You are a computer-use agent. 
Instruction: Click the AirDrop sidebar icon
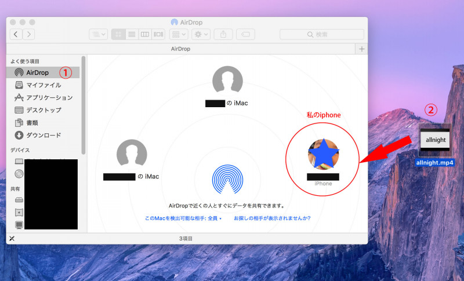[19, 72]
